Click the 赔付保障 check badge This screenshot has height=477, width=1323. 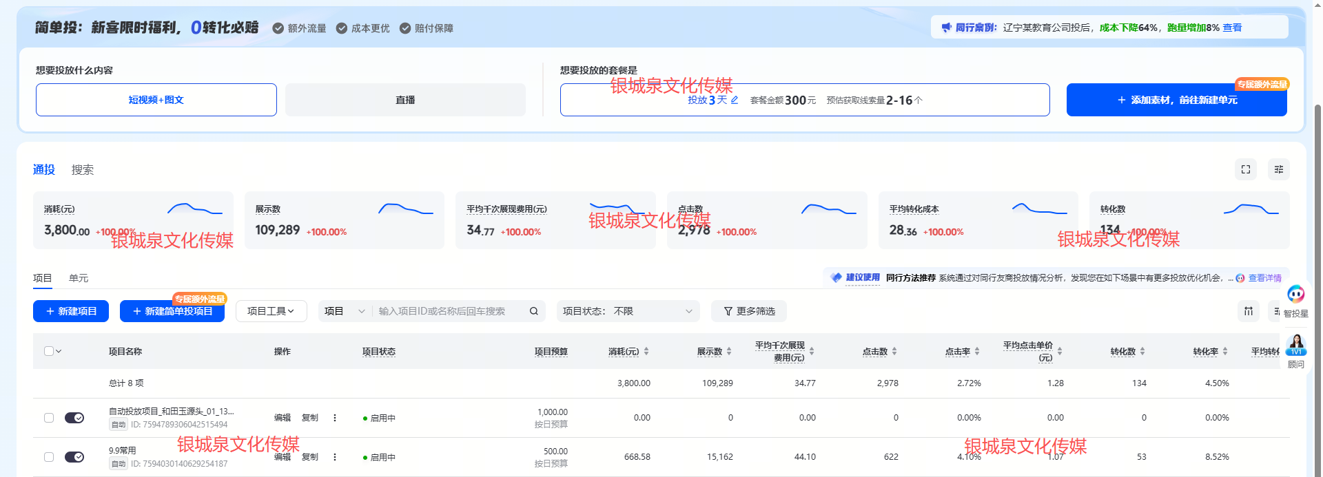click(405, 28)
